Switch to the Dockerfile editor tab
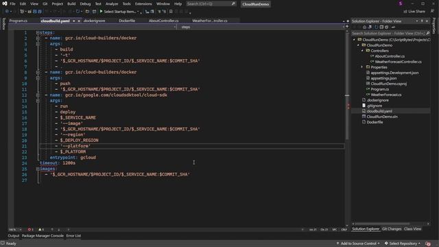This screenshot has width=439, height=247. click(127, 21)
